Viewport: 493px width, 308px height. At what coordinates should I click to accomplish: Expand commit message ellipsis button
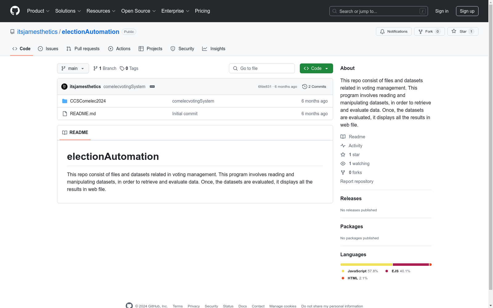click(x=152, y=87)
